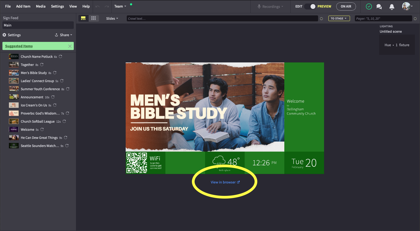Open the Help menu
Viewport: 420px width, 231px height.
click(x=86, y=6)
